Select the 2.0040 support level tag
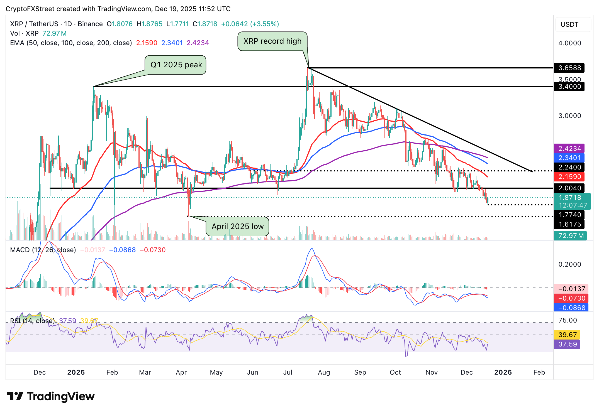 tap(569, 188)
